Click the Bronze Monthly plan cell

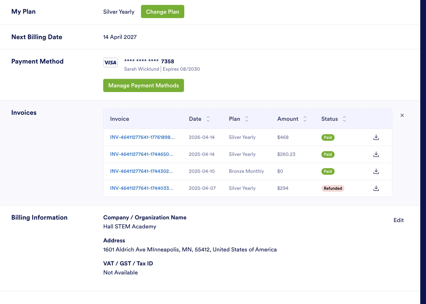(246, 171)
